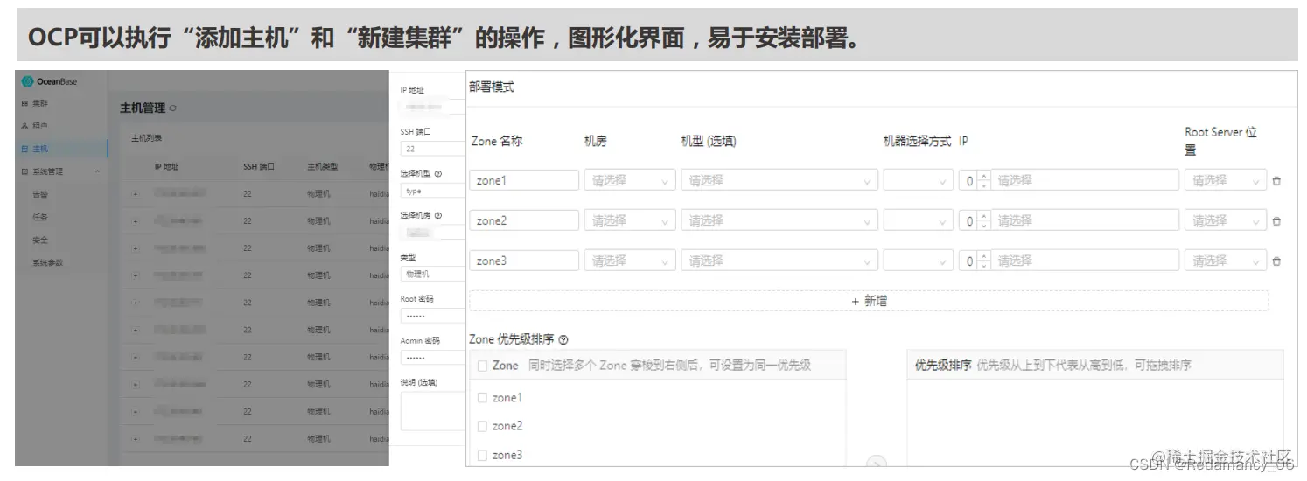Open 租户 in the sidebar
The height and width of the screenshot is (481, 1307).
click(x=40, y=126)
